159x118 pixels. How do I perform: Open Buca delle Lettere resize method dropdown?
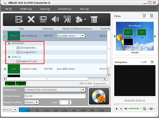83,36
